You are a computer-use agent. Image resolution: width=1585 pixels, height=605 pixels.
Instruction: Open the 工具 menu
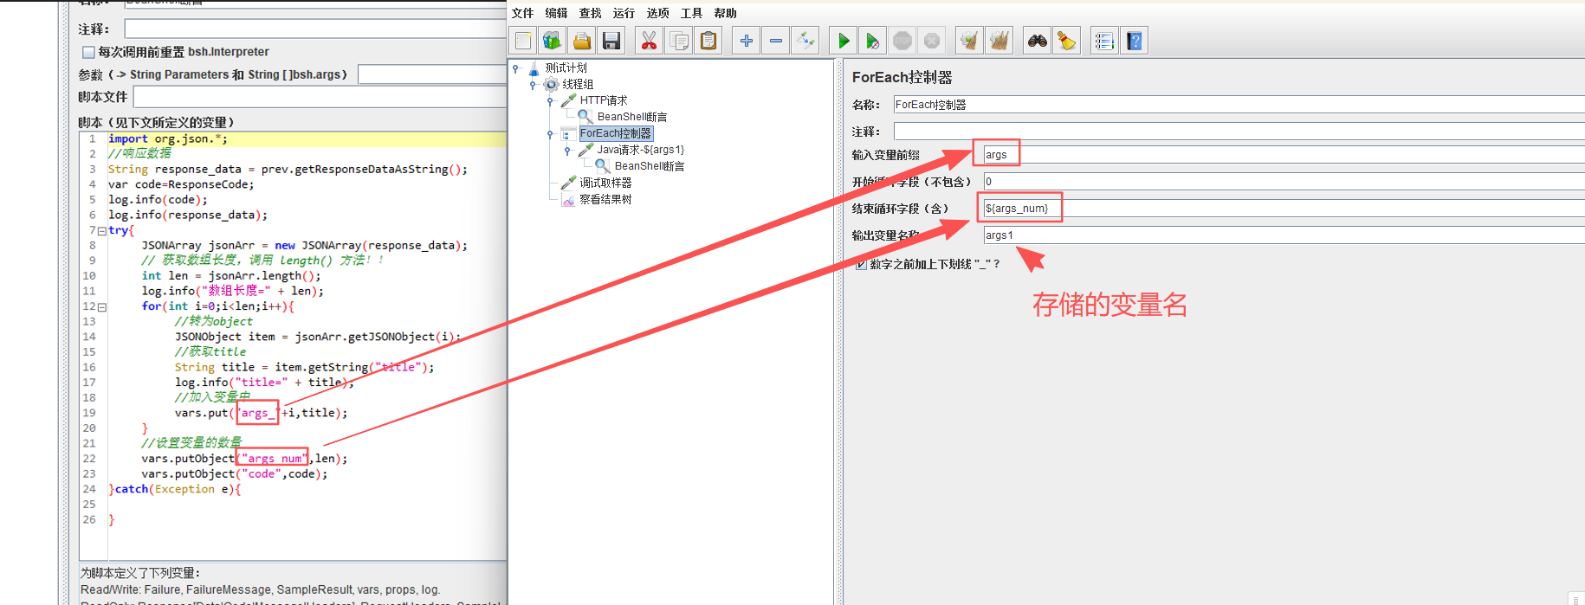[x=691, y=13]
